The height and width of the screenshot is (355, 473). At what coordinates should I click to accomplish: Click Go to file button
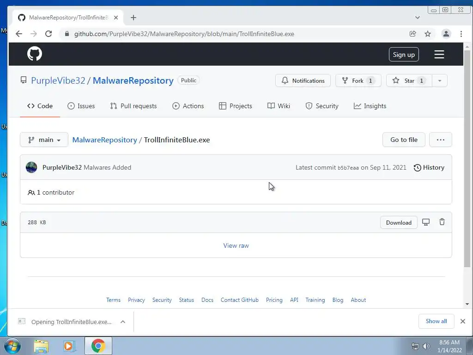click(x=404, y=140)
